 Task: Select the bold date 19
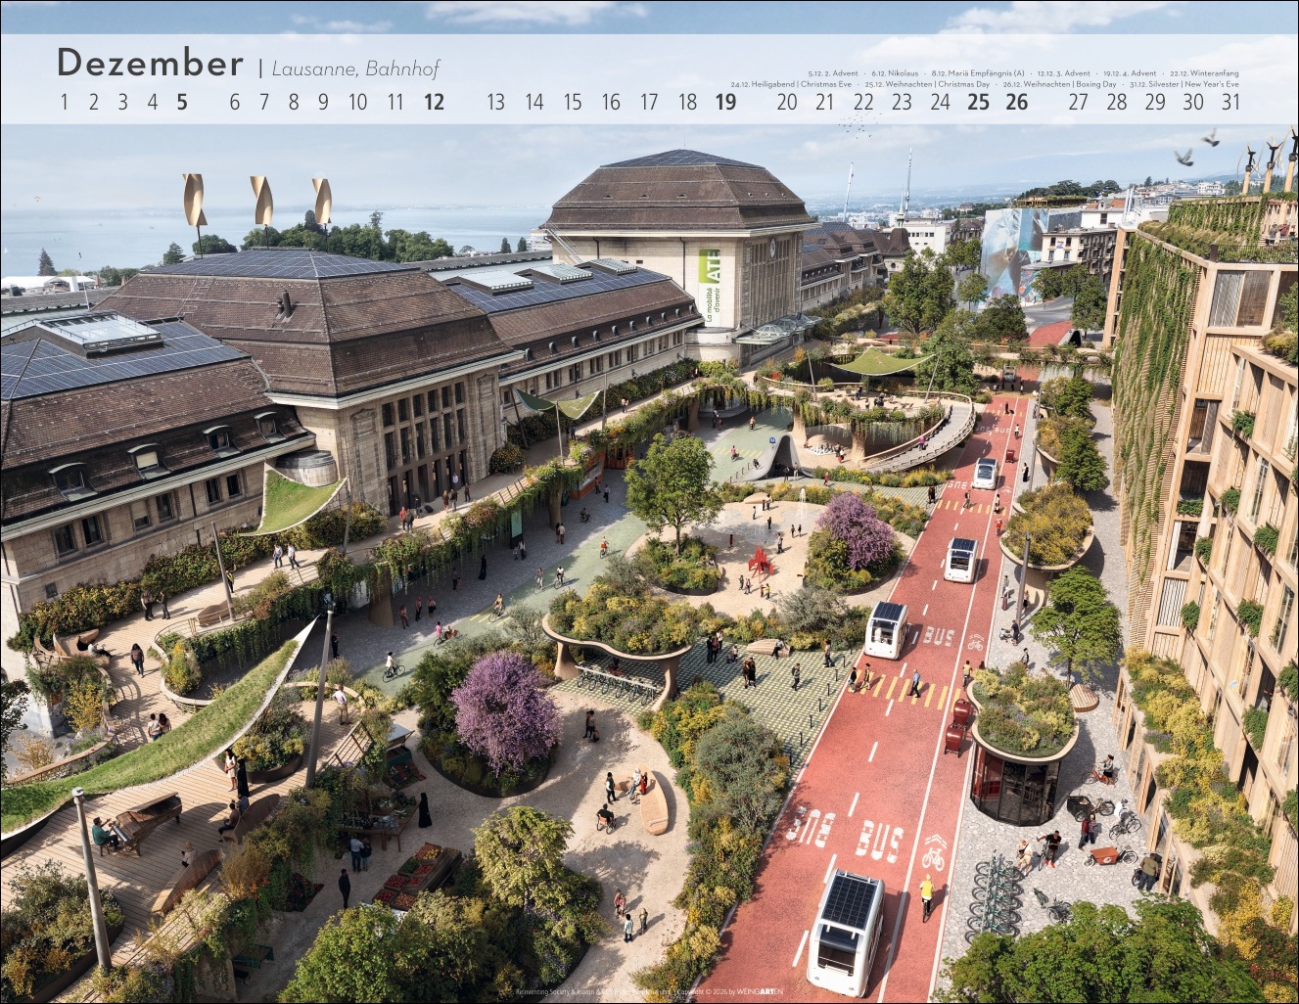(x=725, y=102)
